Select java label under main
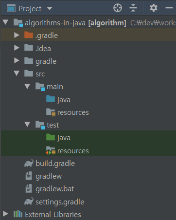Viewport: 176px width, 220px height. click(64, 100)
